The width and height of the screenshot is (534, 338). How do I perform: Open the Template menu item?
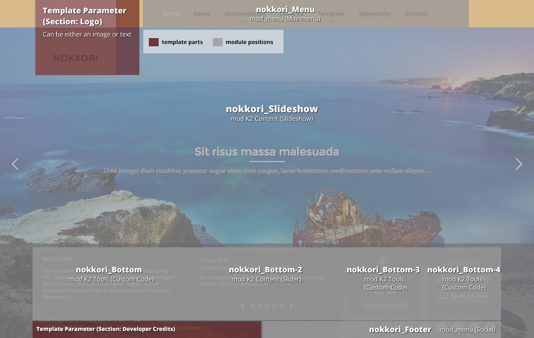(x=331, y=14)
